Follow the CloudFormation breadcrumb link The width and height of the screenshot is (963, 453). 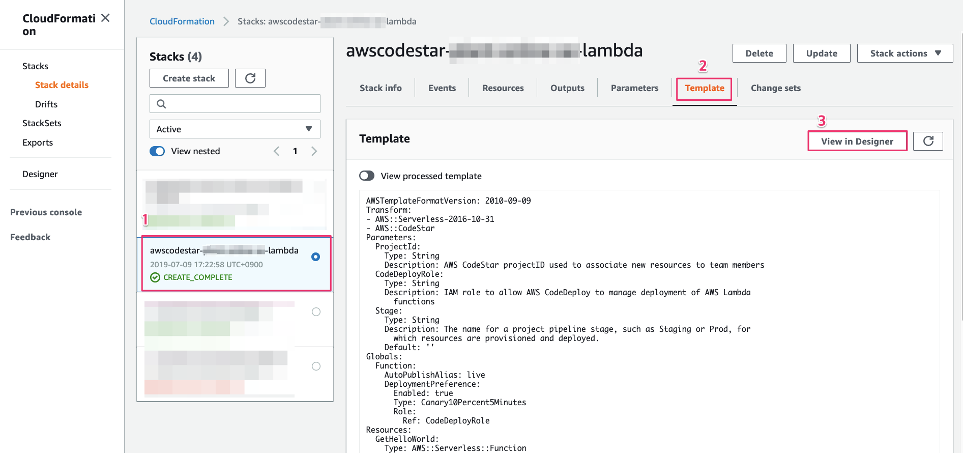click(182, 21)
